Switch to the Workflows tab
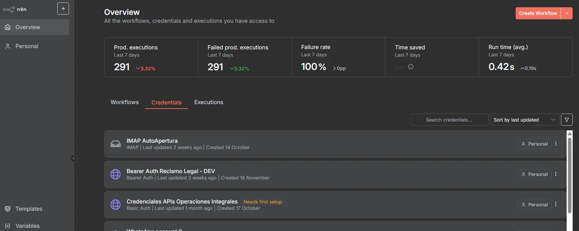 coord(124,102)
